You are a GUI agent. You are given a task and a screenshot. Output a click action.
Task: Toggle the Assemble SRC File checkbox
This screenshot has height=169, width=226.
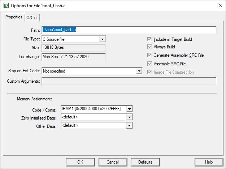150,64
